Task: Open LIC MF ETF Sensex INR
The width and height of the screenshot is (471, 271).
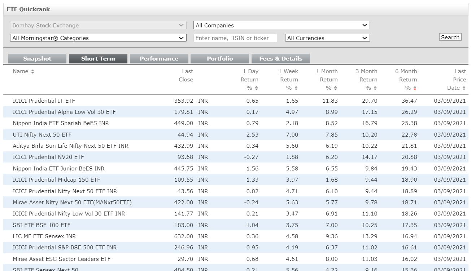Action: [44, 236]
